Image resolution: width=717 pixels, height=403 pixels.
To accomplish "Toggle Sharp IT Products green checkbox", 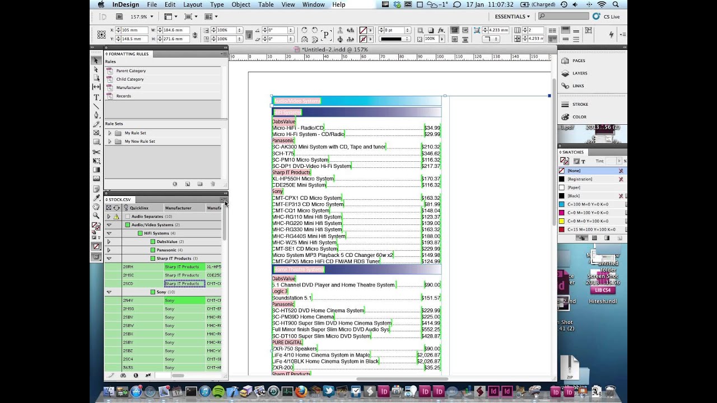I will point(152,258).
